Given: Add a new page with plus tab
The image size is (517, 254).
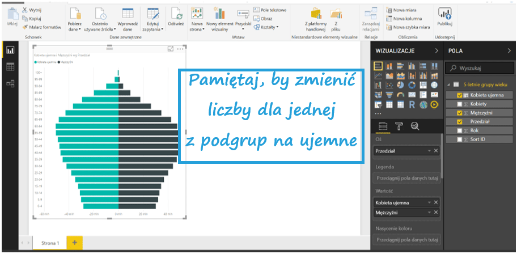Looking at the screenshot, I should click(74, 243).
